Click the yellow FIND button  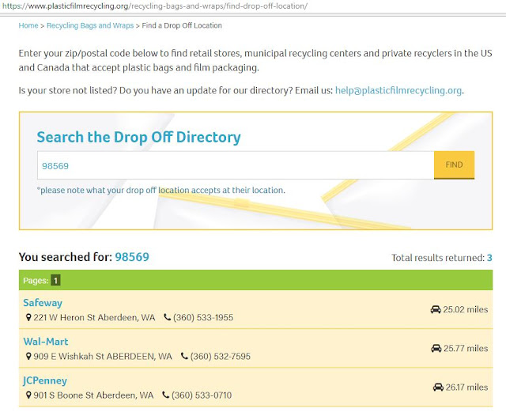pos(454,165)
